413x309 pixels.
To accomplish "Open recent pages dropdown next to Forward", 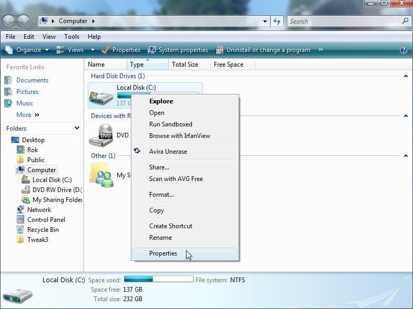I will pos(34,21).
